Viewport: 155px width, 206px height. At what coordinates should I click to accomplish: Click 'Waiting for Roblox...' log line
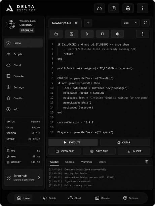[x=78, y=174]
